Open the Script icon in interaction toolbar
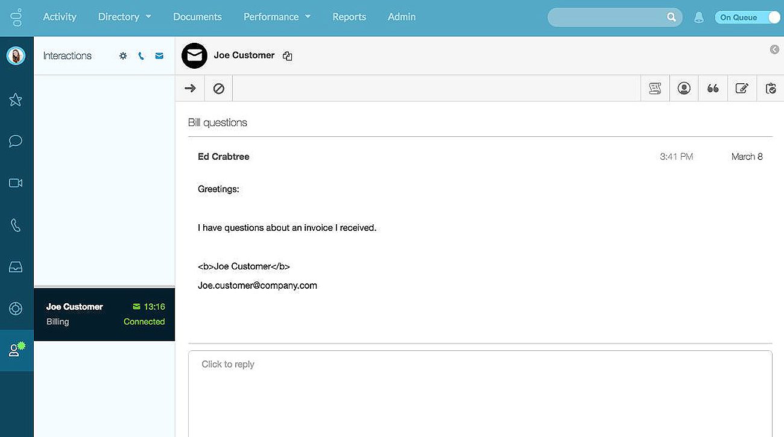 pos(655,89)
